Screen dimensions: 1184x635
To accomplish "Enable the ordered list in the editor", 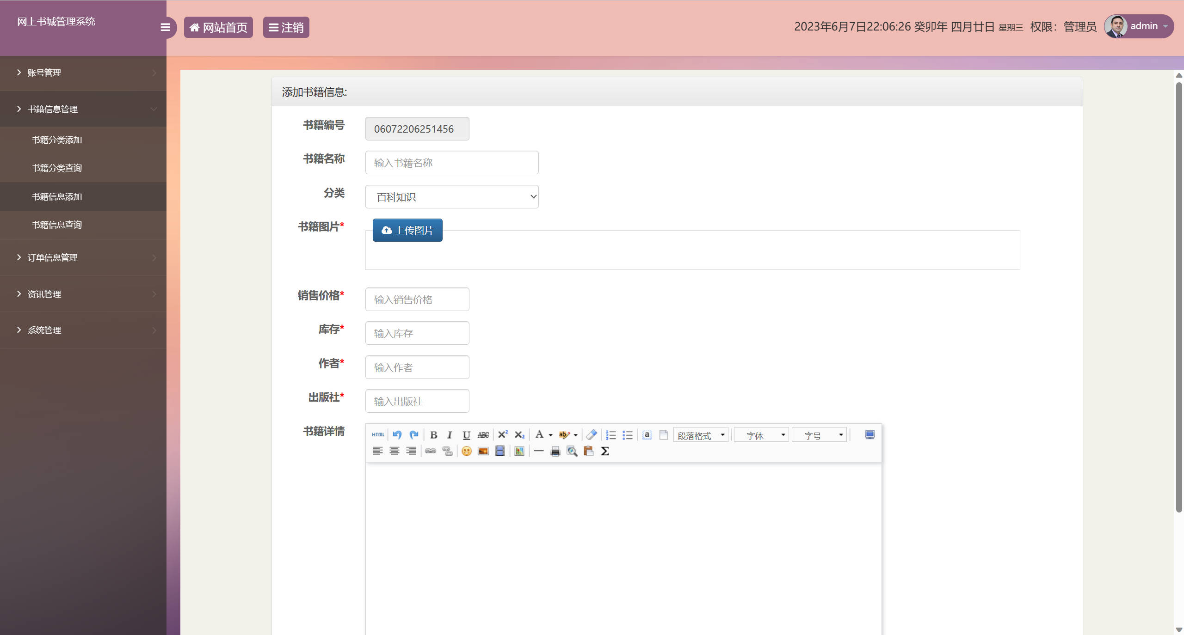I will click(x=610, y=434).
